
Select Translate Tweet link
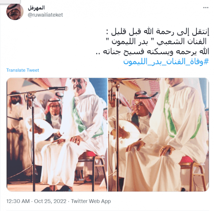tap(23, 70)
